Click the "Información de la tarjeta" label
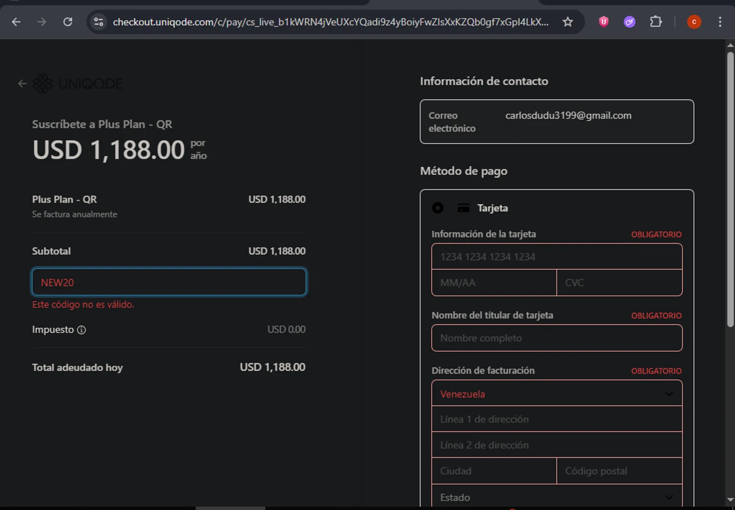The image size is (735, 510). pos(484,234)
